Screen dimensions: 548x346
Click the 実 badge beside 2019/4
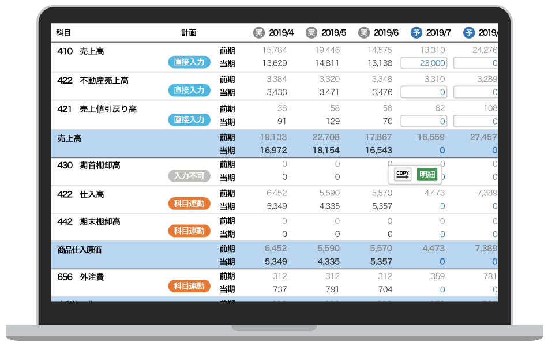259,33
